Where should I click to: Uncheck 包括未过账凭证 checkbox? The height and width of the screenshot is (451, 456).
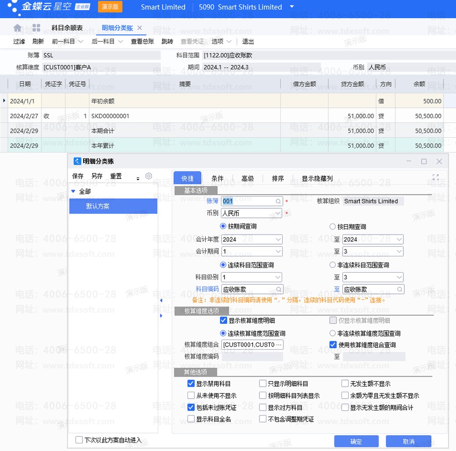(191, 407)
